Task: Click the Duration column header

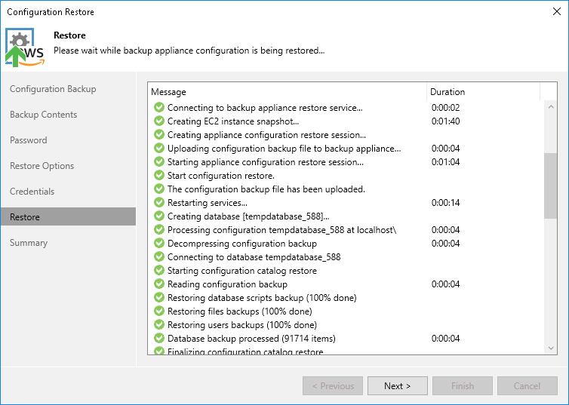Action: (483, 92)
